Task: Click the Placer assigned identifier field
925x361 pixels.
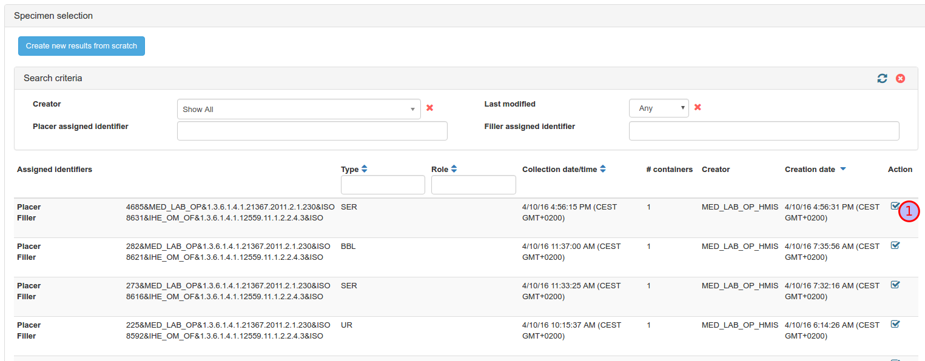Action: pos(312,131)
